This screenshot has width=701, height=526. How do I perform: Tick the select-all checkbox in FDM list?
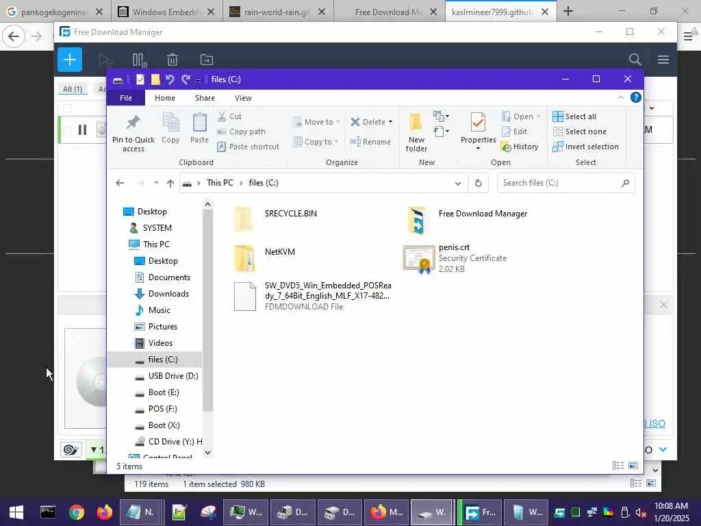coord(67,108)
